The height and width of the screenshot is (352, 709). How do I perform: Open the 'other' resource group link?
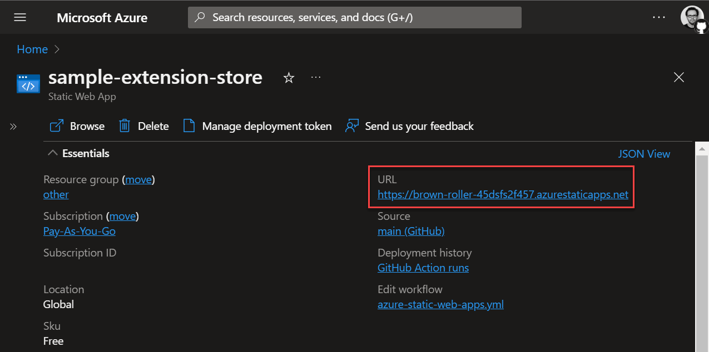tap(56, 195)
